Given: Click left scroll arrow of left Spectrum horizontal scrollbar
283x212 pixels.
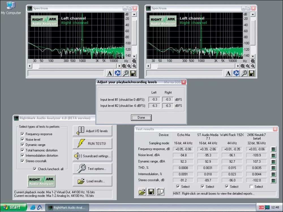Looking at the screenshot, I should point(30,66).
